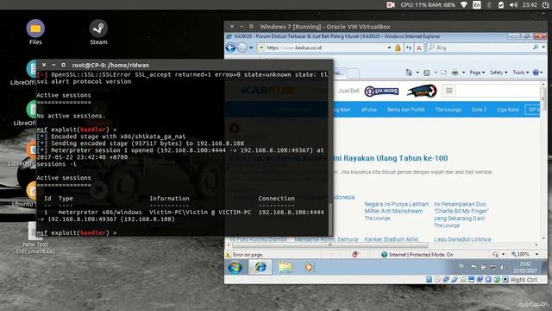Click Internet Explorer back arrow button
Image resolution: width=552 pixels, height=311 pixels.
pyautogui.click(x=230, y=48)
